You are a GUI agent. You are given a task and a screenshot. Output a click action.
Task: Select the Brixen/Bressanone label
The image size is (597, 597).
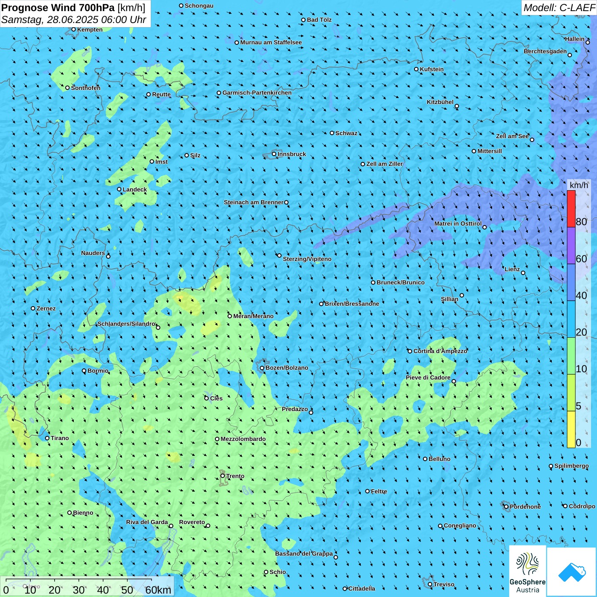point(352,304)
